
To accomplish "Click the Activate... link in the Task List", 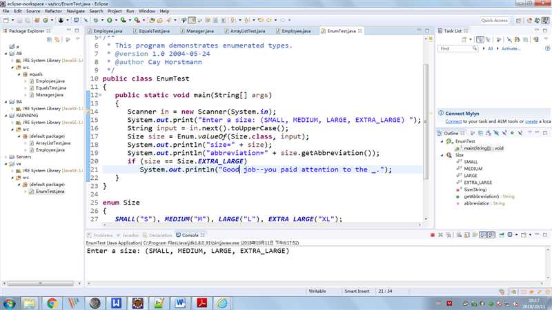I will (511, 48).
